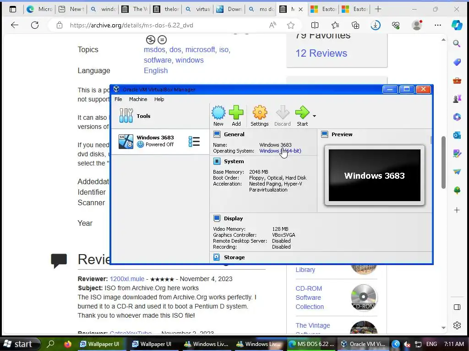Image resolution: width=469 pixels, height=351 pixels.
Task: Click the muted volume tray icon
Action: 407,344
